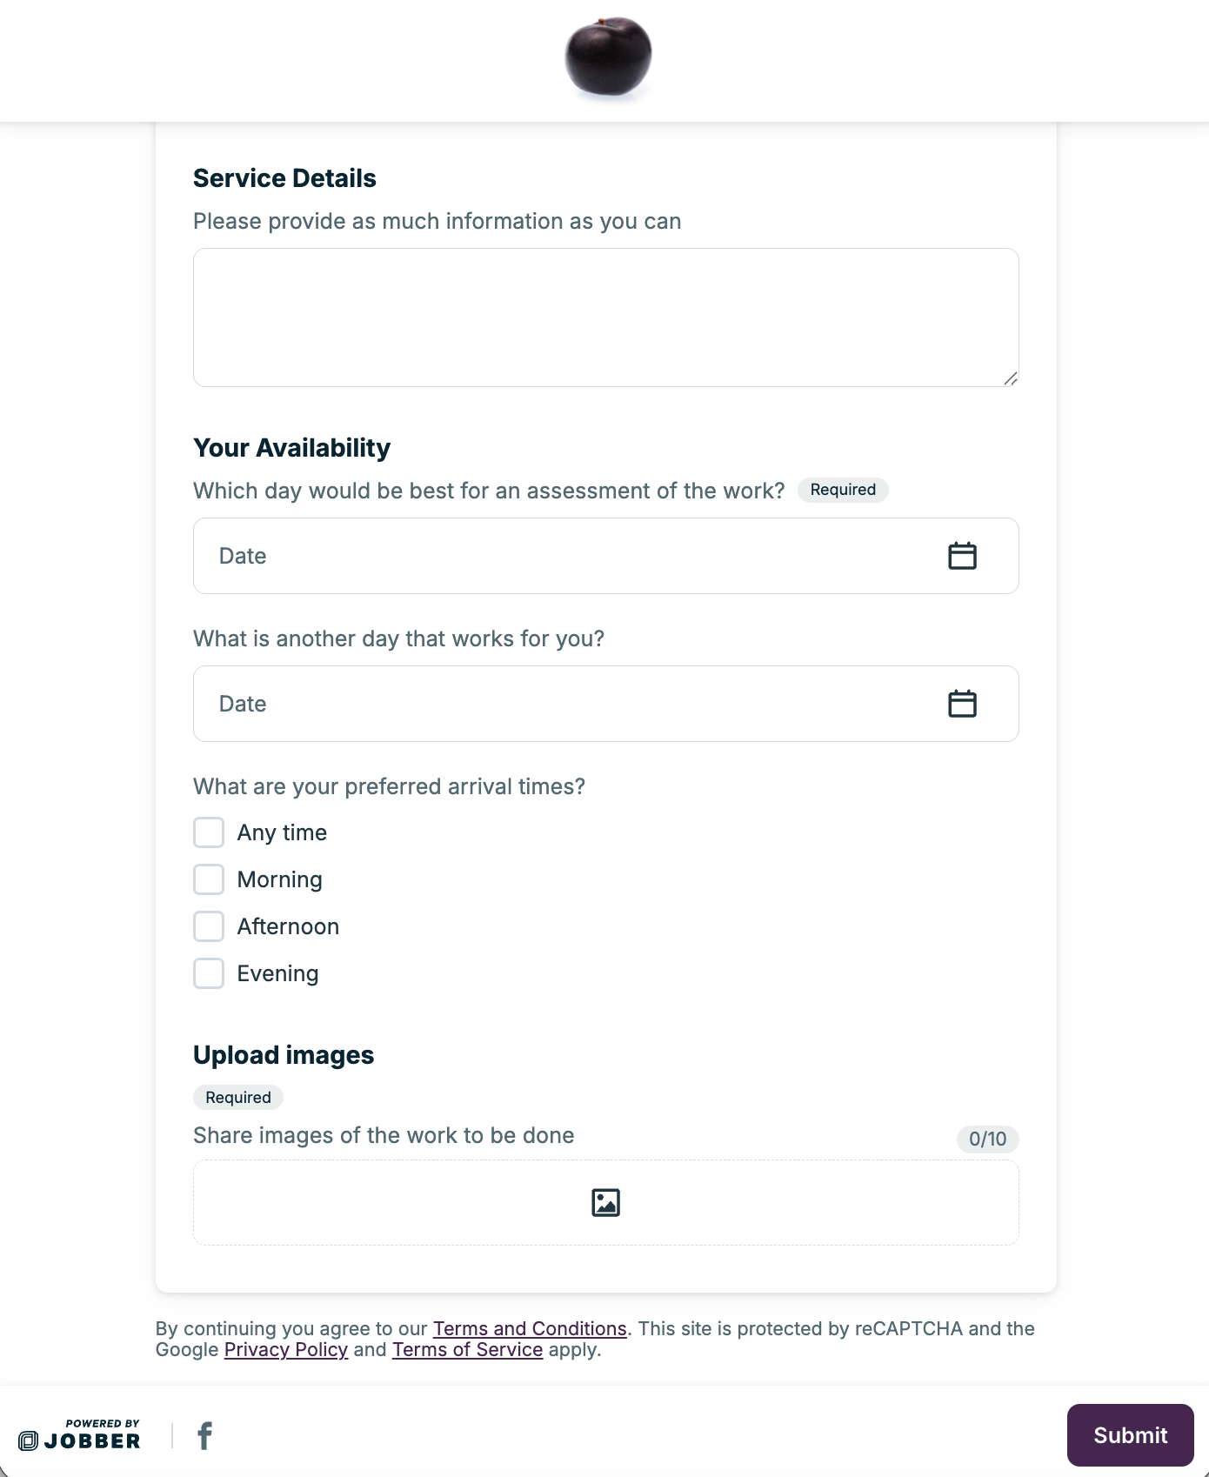Open the Google Privacy Policy link
The image size is (1209, 1477).
coord(286,1349)
